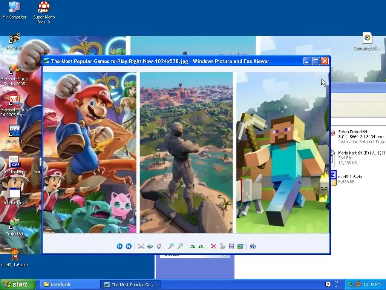Select the Dev-C++ desktop shortcut
Image resolution: width=386 pixels, height=290 pixels.
pos(14,134)
